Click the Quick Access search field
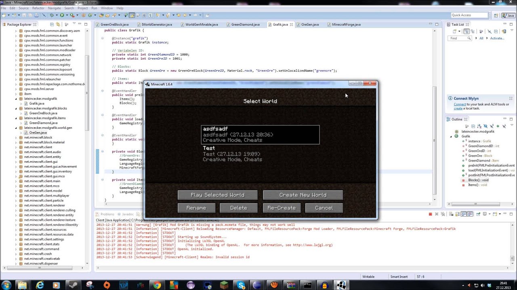 469,15
